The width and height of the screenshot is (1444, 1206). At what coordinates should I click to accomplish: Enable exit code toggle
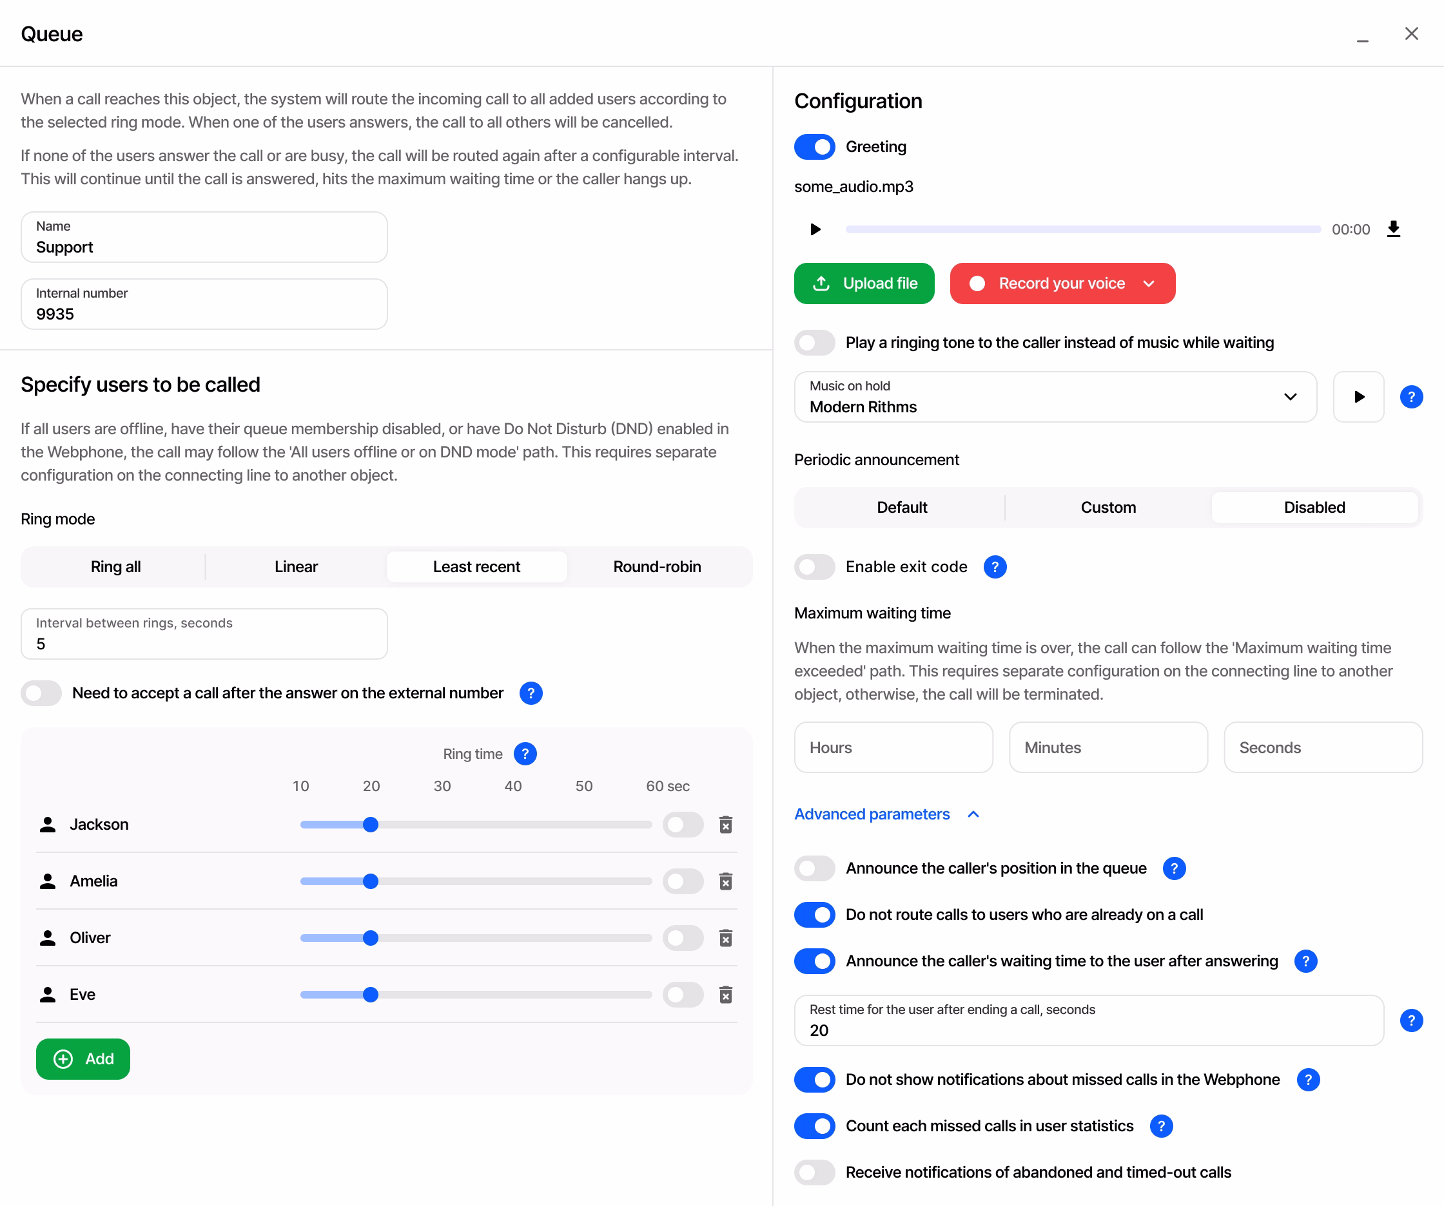pos(815,567)
